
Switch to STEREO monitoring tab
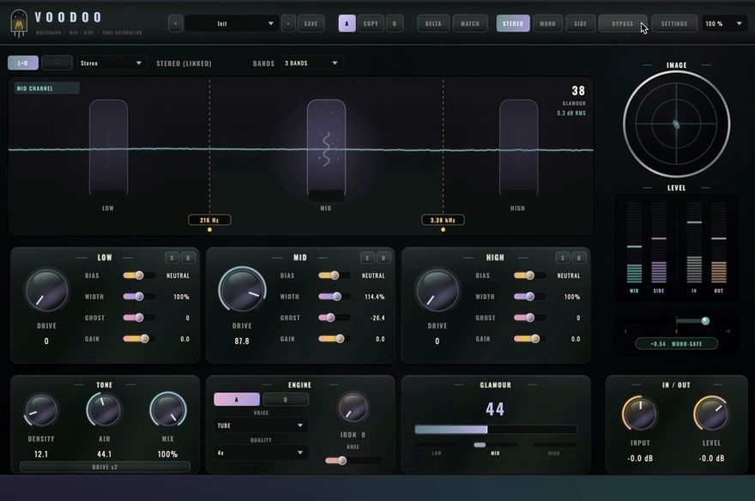[x=513, y=23]
